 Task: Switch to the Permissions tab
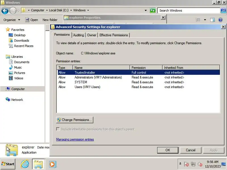[62, 35]
